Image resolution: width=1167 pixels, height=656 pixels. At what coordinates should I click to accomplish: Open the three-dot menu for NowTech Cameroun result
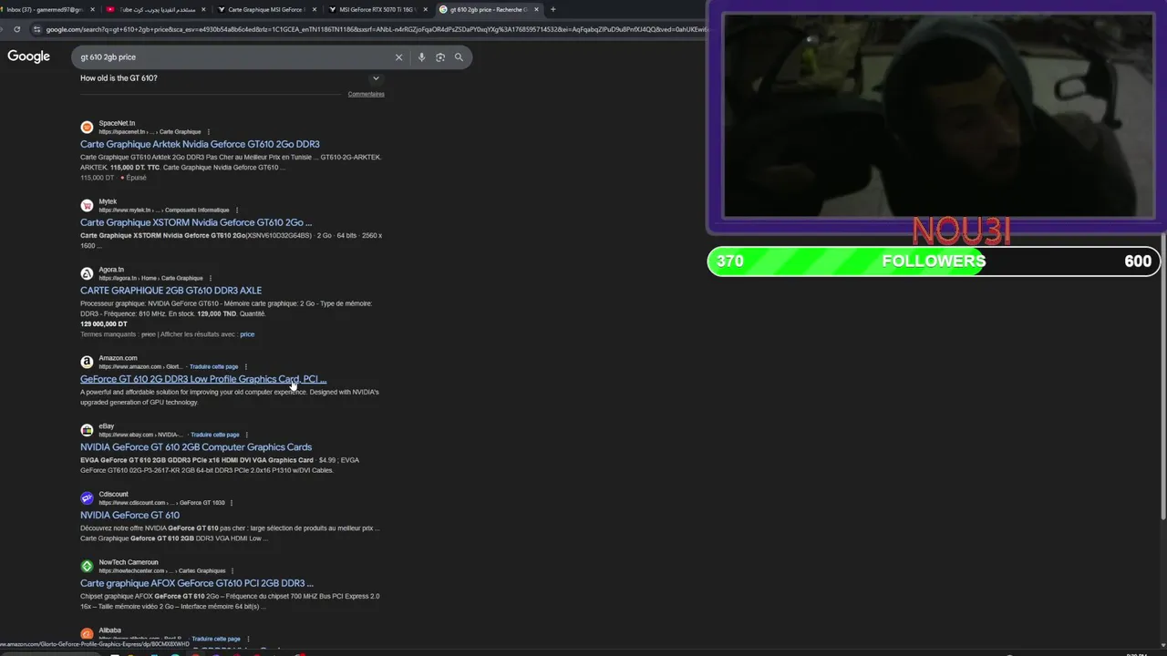tap(232, 570)
